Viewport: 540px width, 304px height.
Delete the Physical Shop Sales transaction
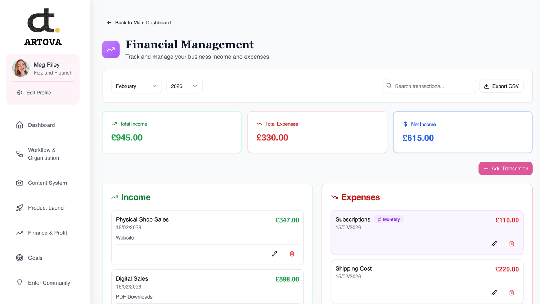click(292, 254)
